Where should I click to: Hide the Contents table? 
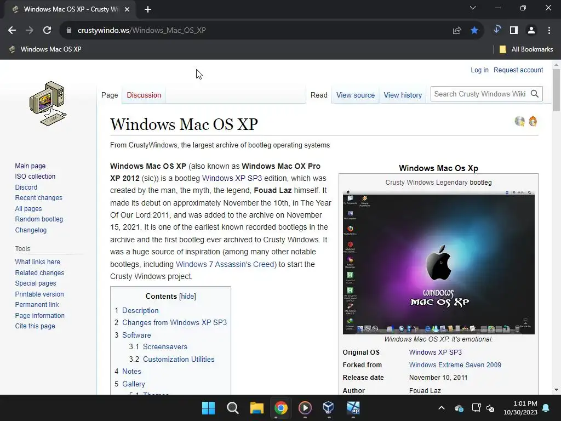point(187,296)
